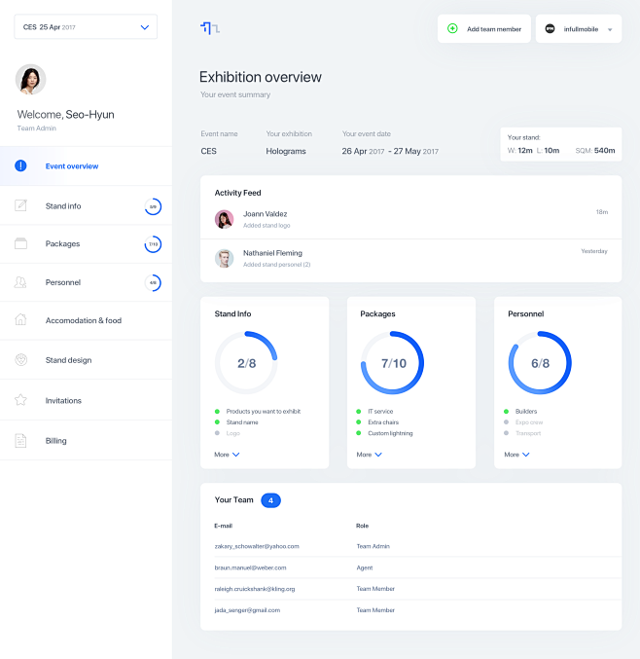The height and width of the screenshot is (659, 640).
Task: Click the Billing document icon
Action: pos(20,441)
